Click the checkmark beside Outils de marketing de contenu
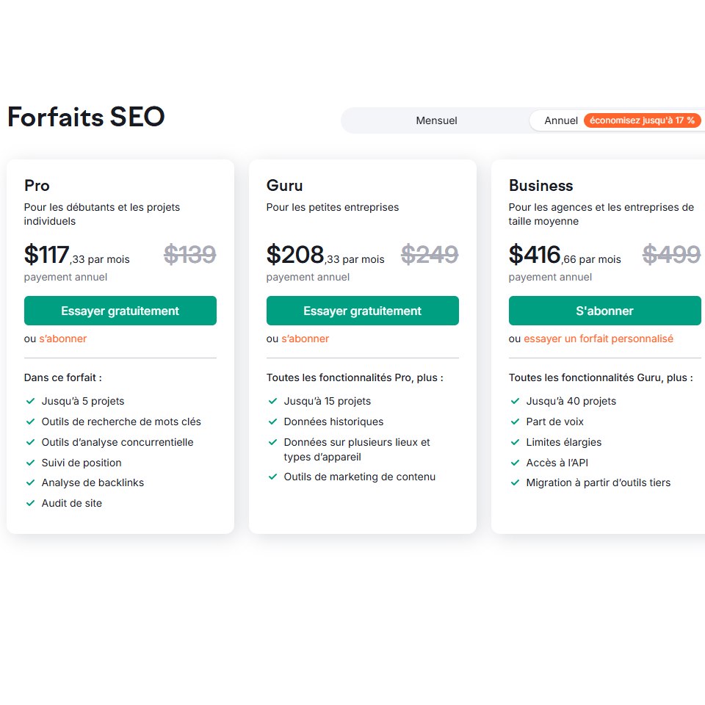The width and height of the screenshot is (705, 705). point(273,477)
